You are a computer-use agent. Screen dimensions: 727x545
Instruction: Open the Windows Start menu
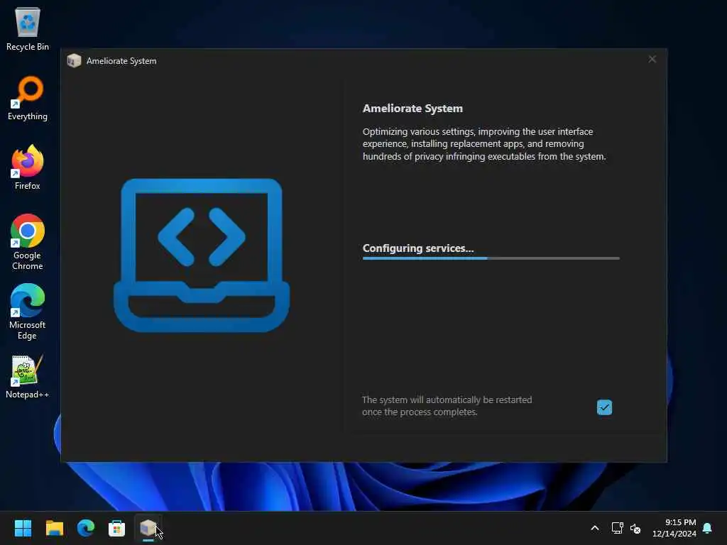click(x=23, y=528)
